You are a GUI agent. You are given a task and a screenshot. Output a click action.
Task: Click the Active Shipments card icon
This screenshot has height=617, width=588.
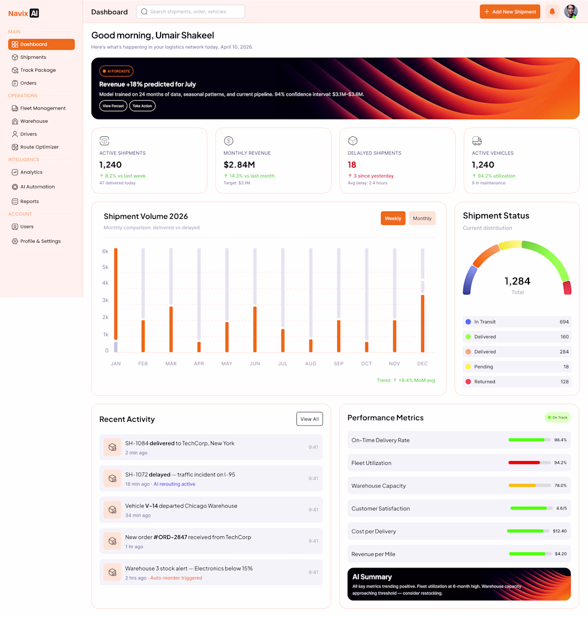104,140
